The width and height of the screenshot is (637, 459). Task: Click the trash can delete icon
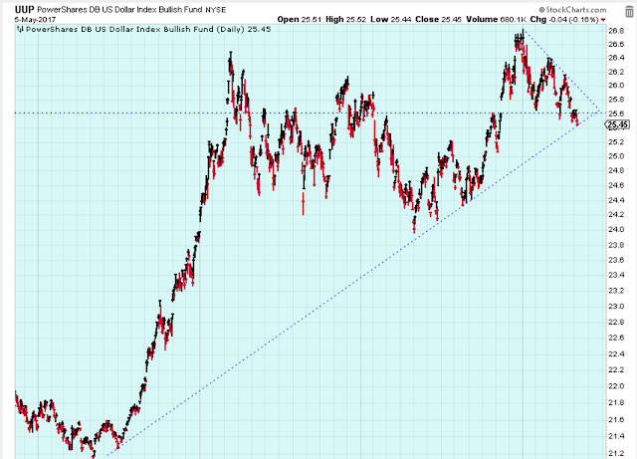[629, 11]
